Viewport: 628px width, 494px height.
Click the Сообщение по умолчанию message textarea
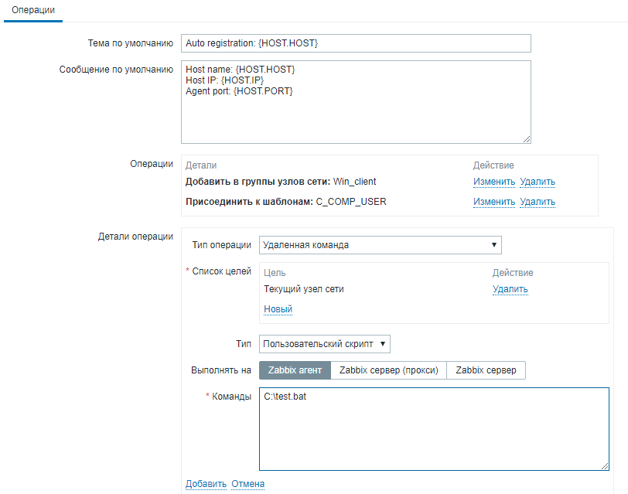point(356,102)
